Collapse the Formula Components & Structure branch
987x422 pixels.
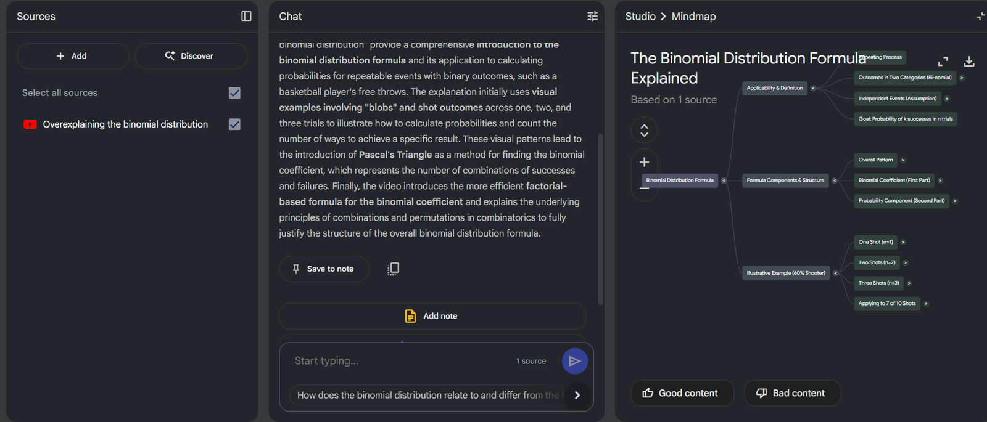[835, 181]
